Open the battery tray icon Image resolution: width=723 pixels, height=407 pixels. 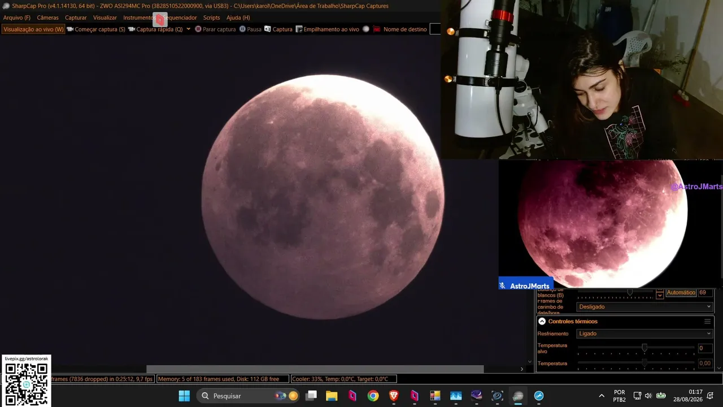coord(661,396)
